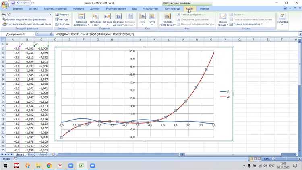
Task: Switch to Конструктор chart tools tab
Action: coord(172,9)
